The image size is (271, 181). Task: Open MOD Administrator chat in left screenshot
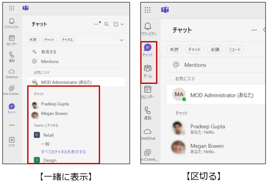(76, 82)
